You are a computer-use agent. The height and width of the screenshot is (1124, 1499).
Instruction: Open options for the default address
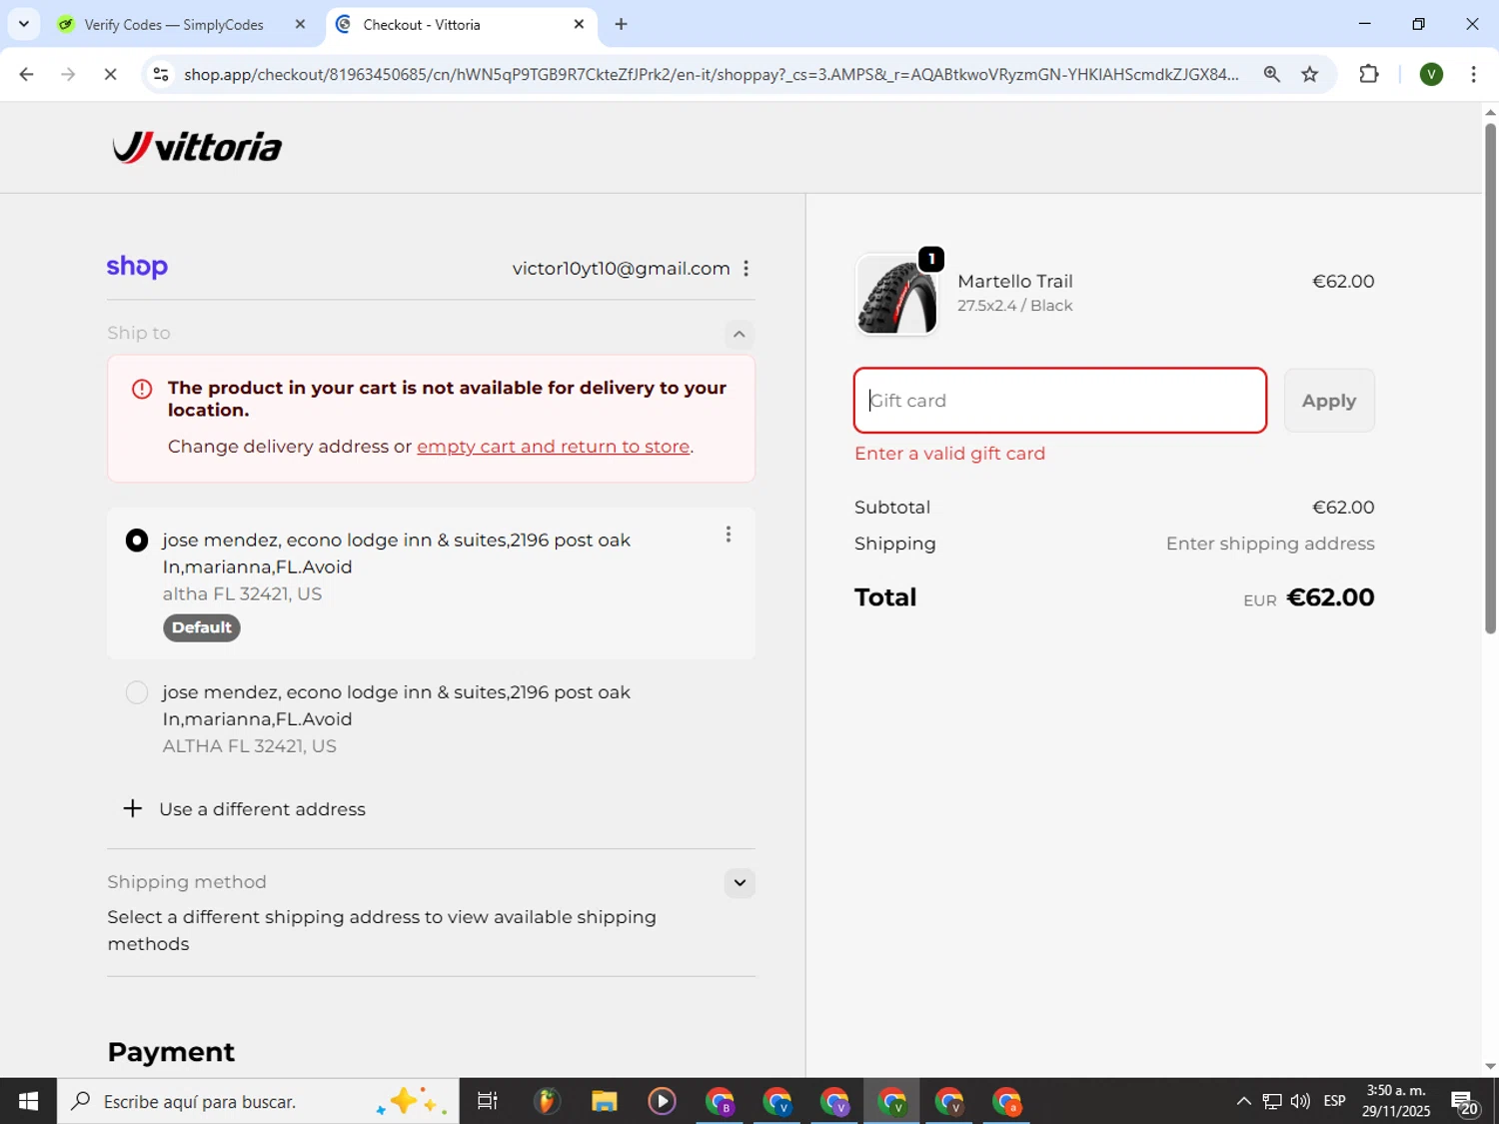click(x=728, y=535)
